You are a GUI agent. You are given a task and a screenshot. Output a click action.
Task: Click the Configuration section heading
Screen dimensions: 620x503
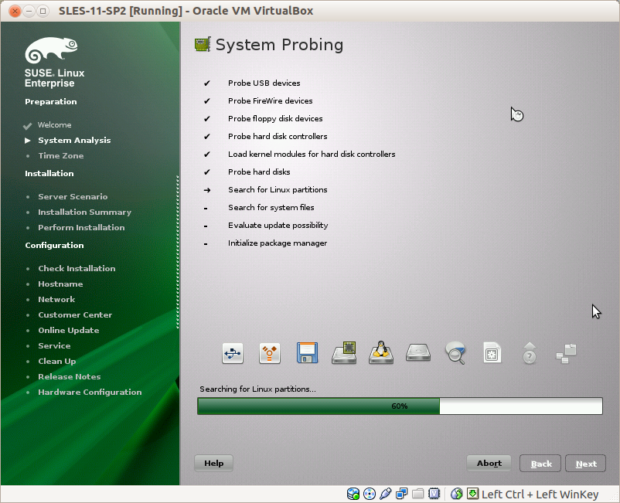tap(55, 246)
